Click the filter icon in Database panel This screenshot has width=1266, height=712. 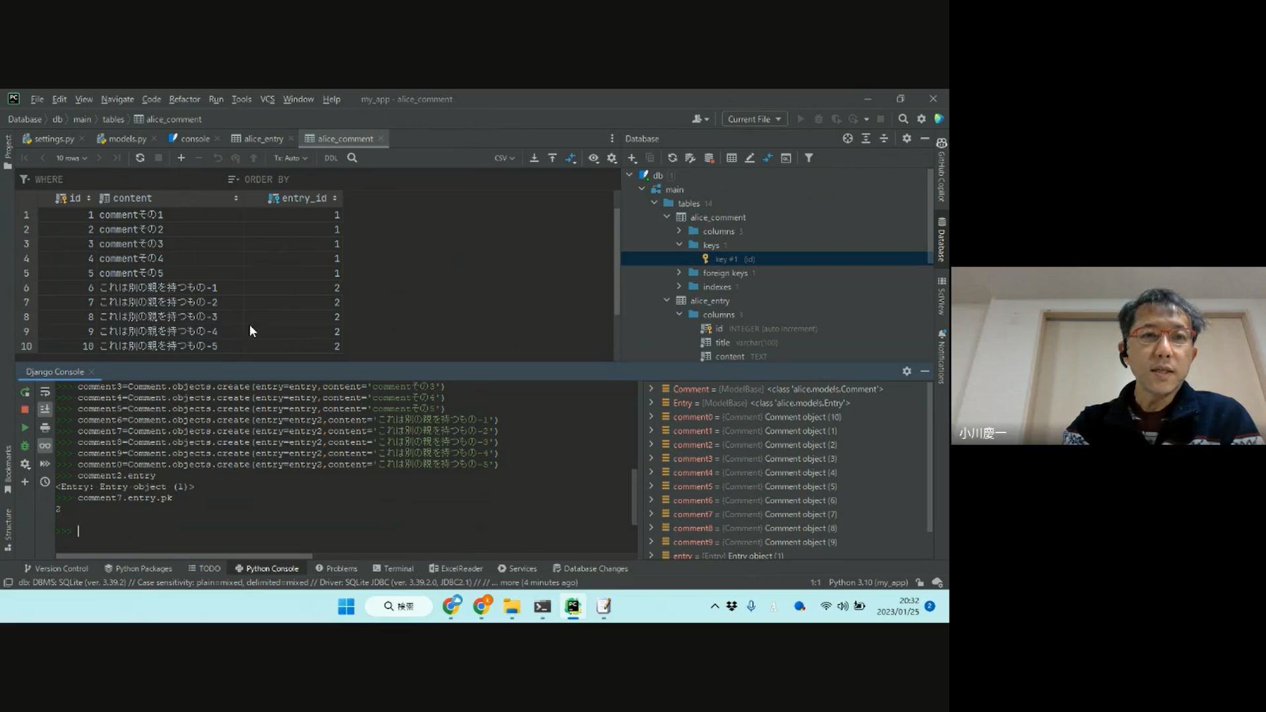pyautogui.click(x=808, y=158)
